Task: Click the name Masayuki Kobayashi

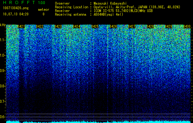Action: point(110,4)
